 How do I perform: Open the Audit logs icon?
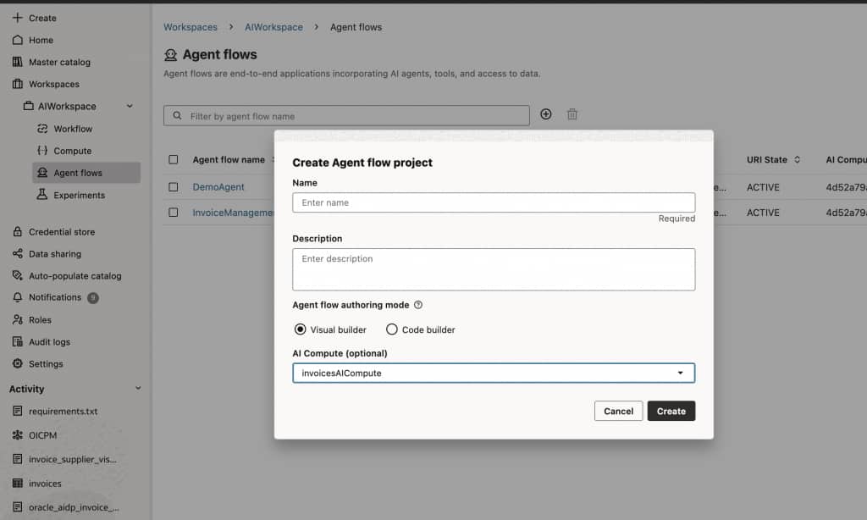tap(18, 341)
